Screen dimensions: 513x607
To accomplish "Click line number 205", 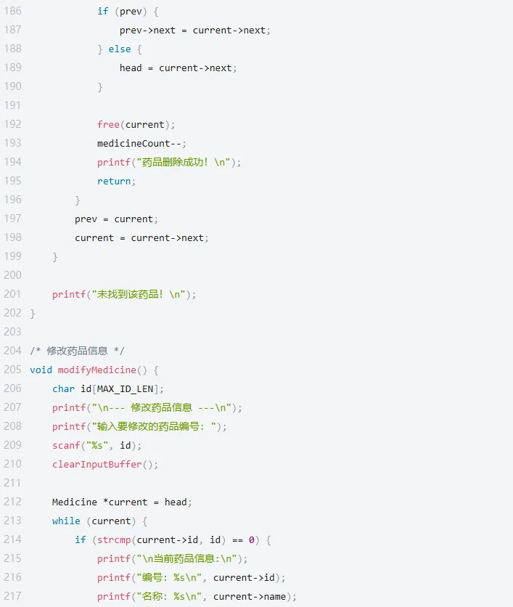I will coord(13,370).
